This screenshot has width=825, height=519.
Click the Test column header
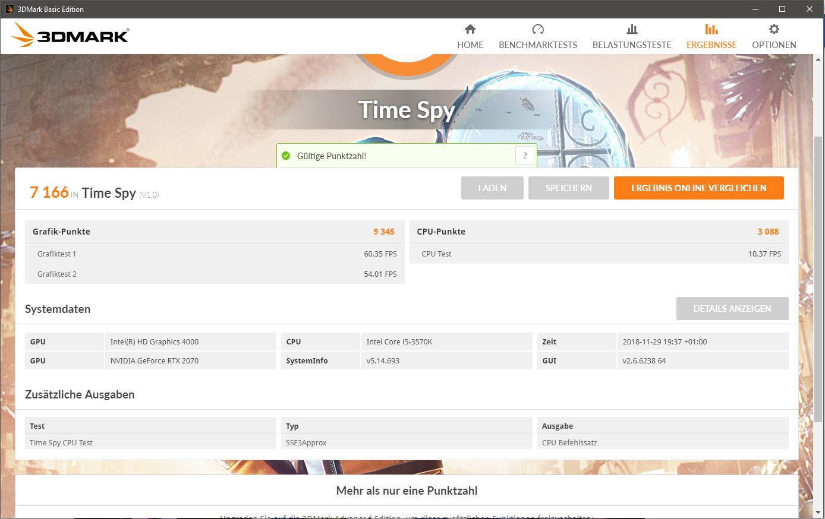coord(37,426)
